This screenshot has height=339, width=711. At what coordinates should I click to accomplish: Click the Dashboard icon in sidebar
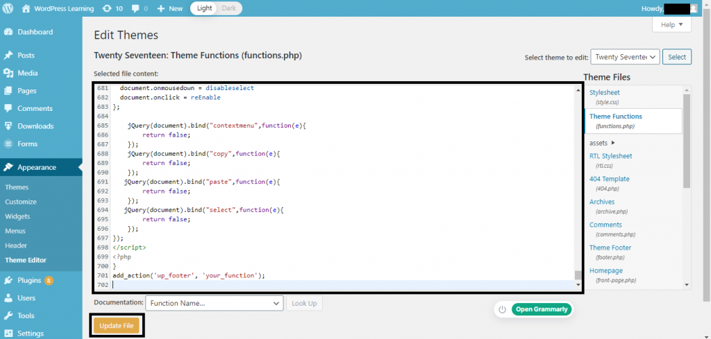(x=8, y=32)
